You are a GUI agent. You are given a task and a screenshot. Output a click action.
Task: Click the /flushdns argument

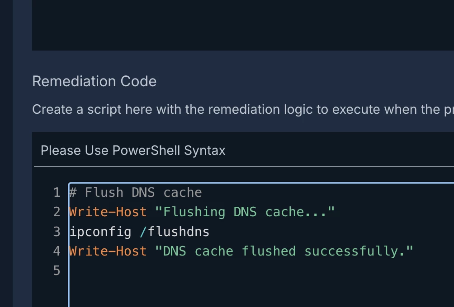tap(175, 232)
